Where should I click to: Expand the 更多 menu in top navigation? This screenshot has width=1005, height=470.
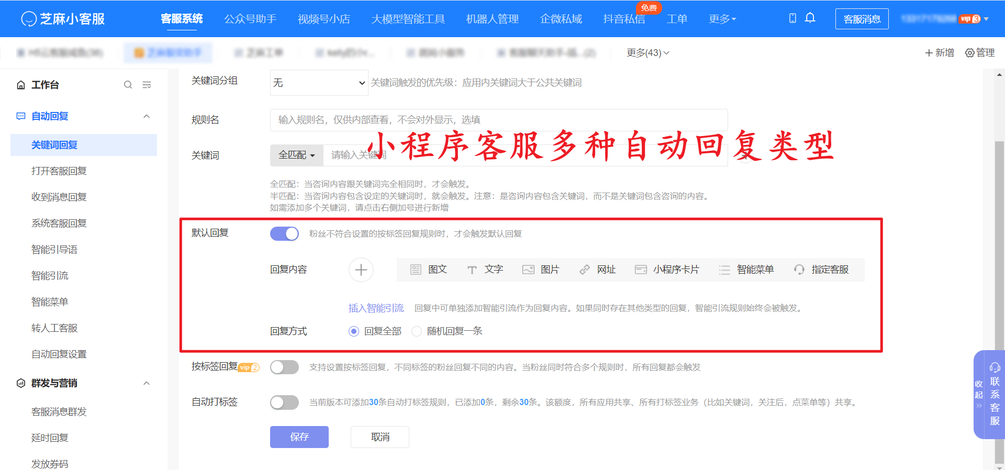(722, 19)
